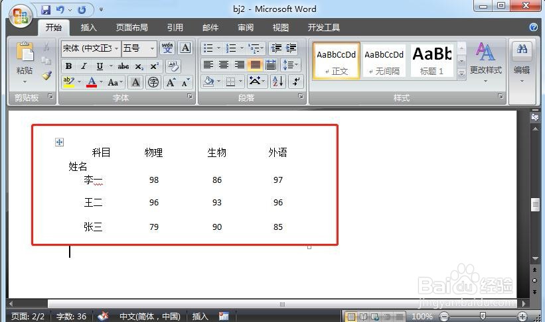This screenshot has height=322, width=545.
Task: Expand the numbering list dropdown
Action: 242,48
